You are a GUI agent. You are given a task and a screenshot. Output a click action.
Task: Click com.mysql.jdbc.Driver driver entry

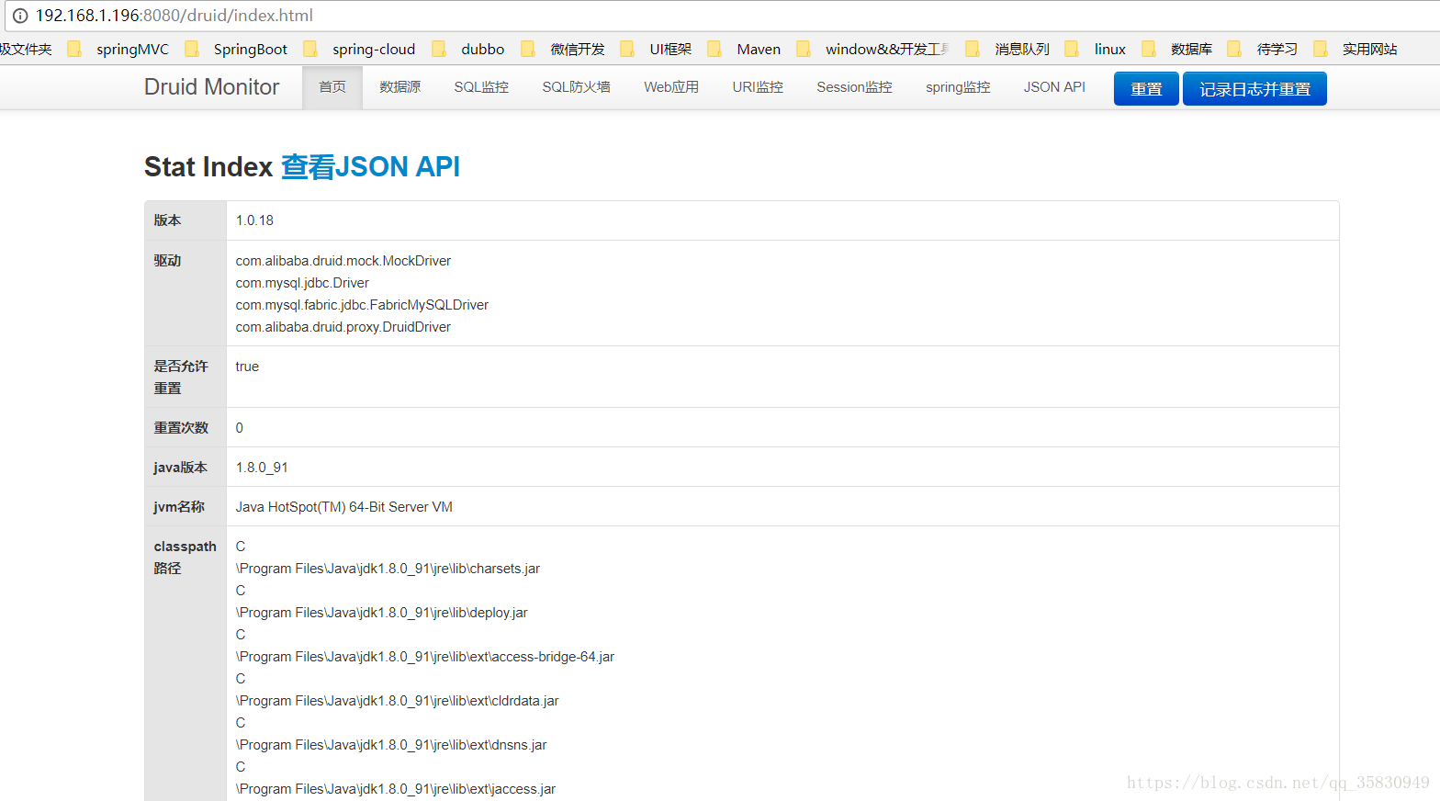pyautogui.click(x=302, y=283)
